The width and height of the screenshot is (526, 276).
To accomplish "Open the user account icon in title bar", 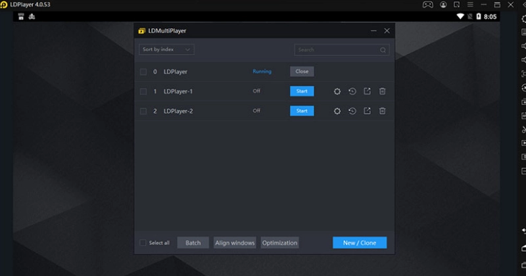I will (x=444, y=5).
